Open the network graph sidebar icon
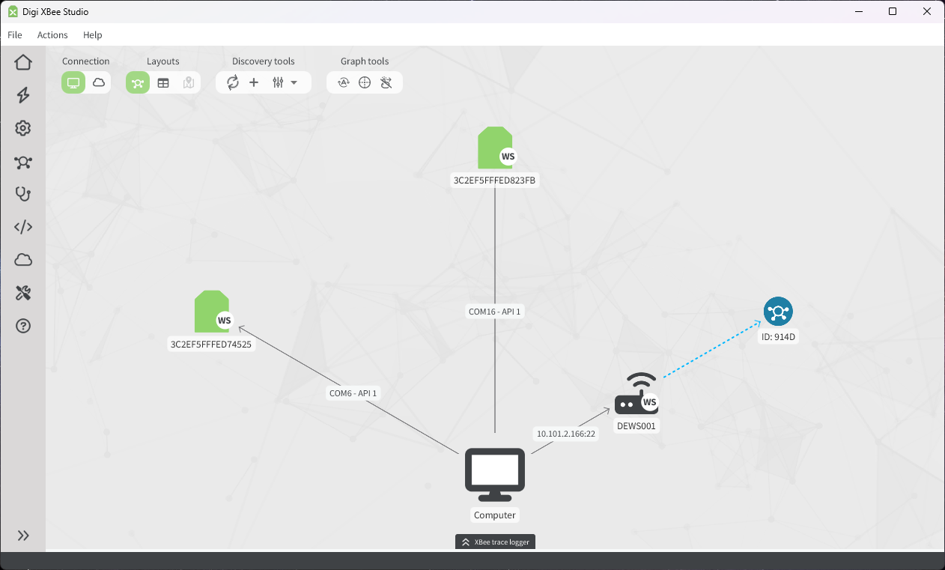Viewport: 945px width, 570px height. point(23,162)
